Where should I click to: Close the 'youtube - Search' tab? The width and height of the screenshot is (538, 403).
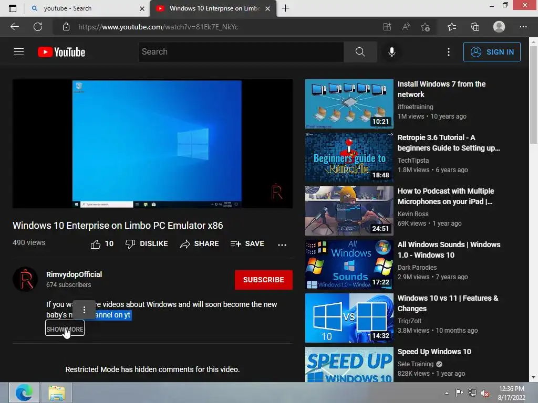[142, 8]
